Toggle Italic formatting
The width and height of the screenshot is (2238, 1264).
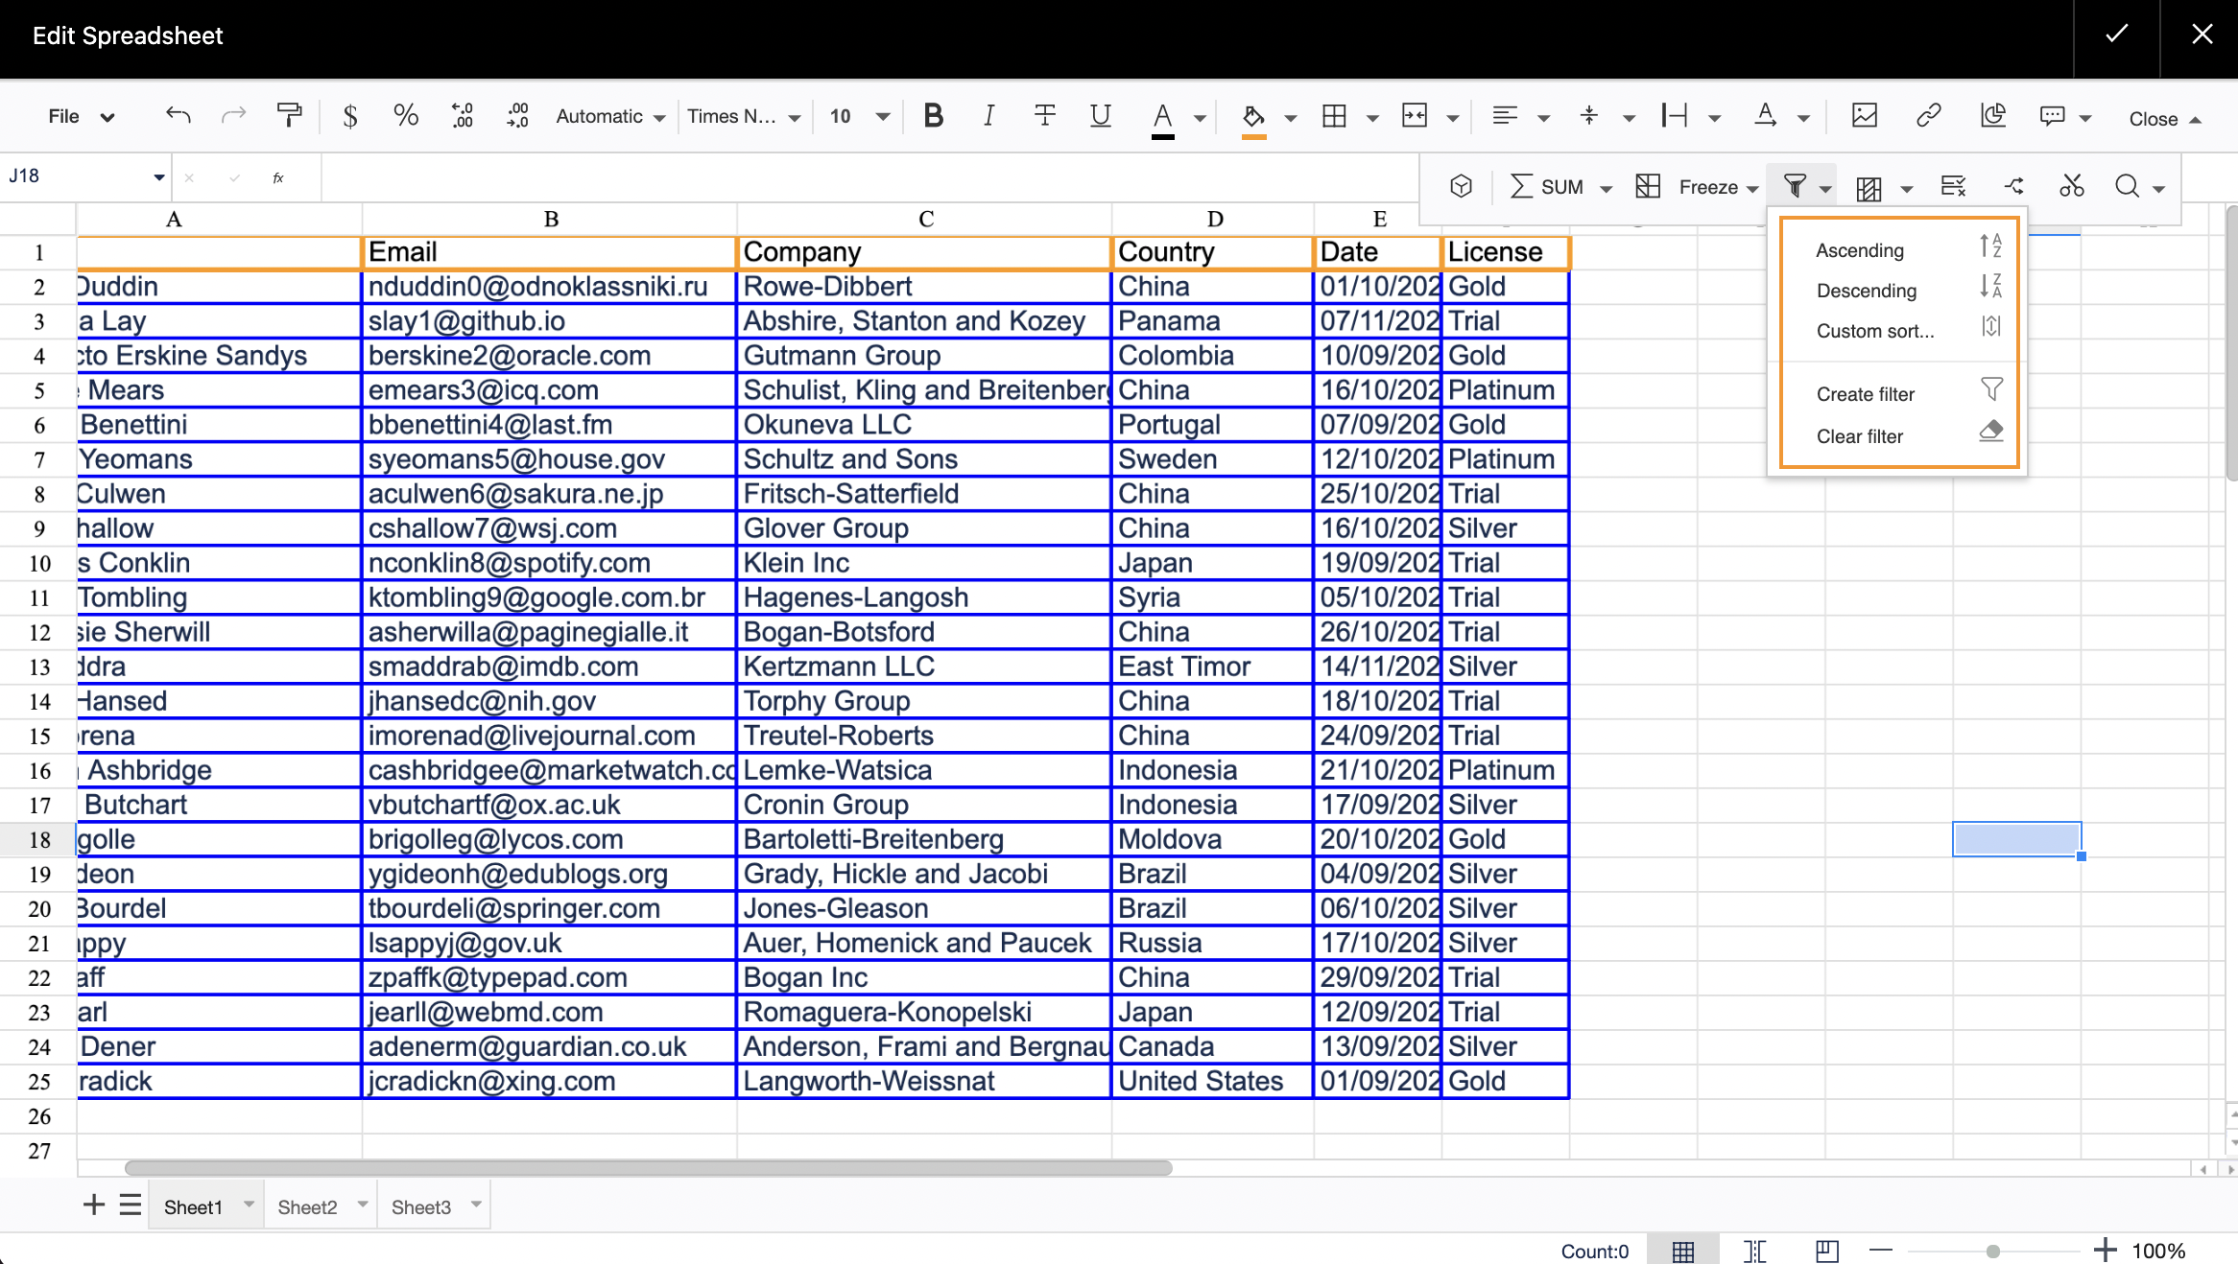[x=988, y=116]
